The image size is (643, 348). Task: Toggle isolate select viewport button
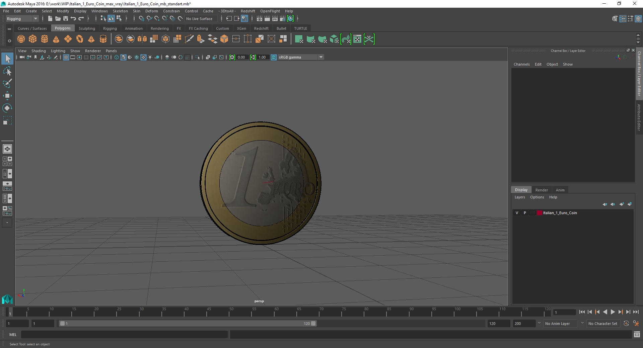pyautogui.click(x=198, y=57)
